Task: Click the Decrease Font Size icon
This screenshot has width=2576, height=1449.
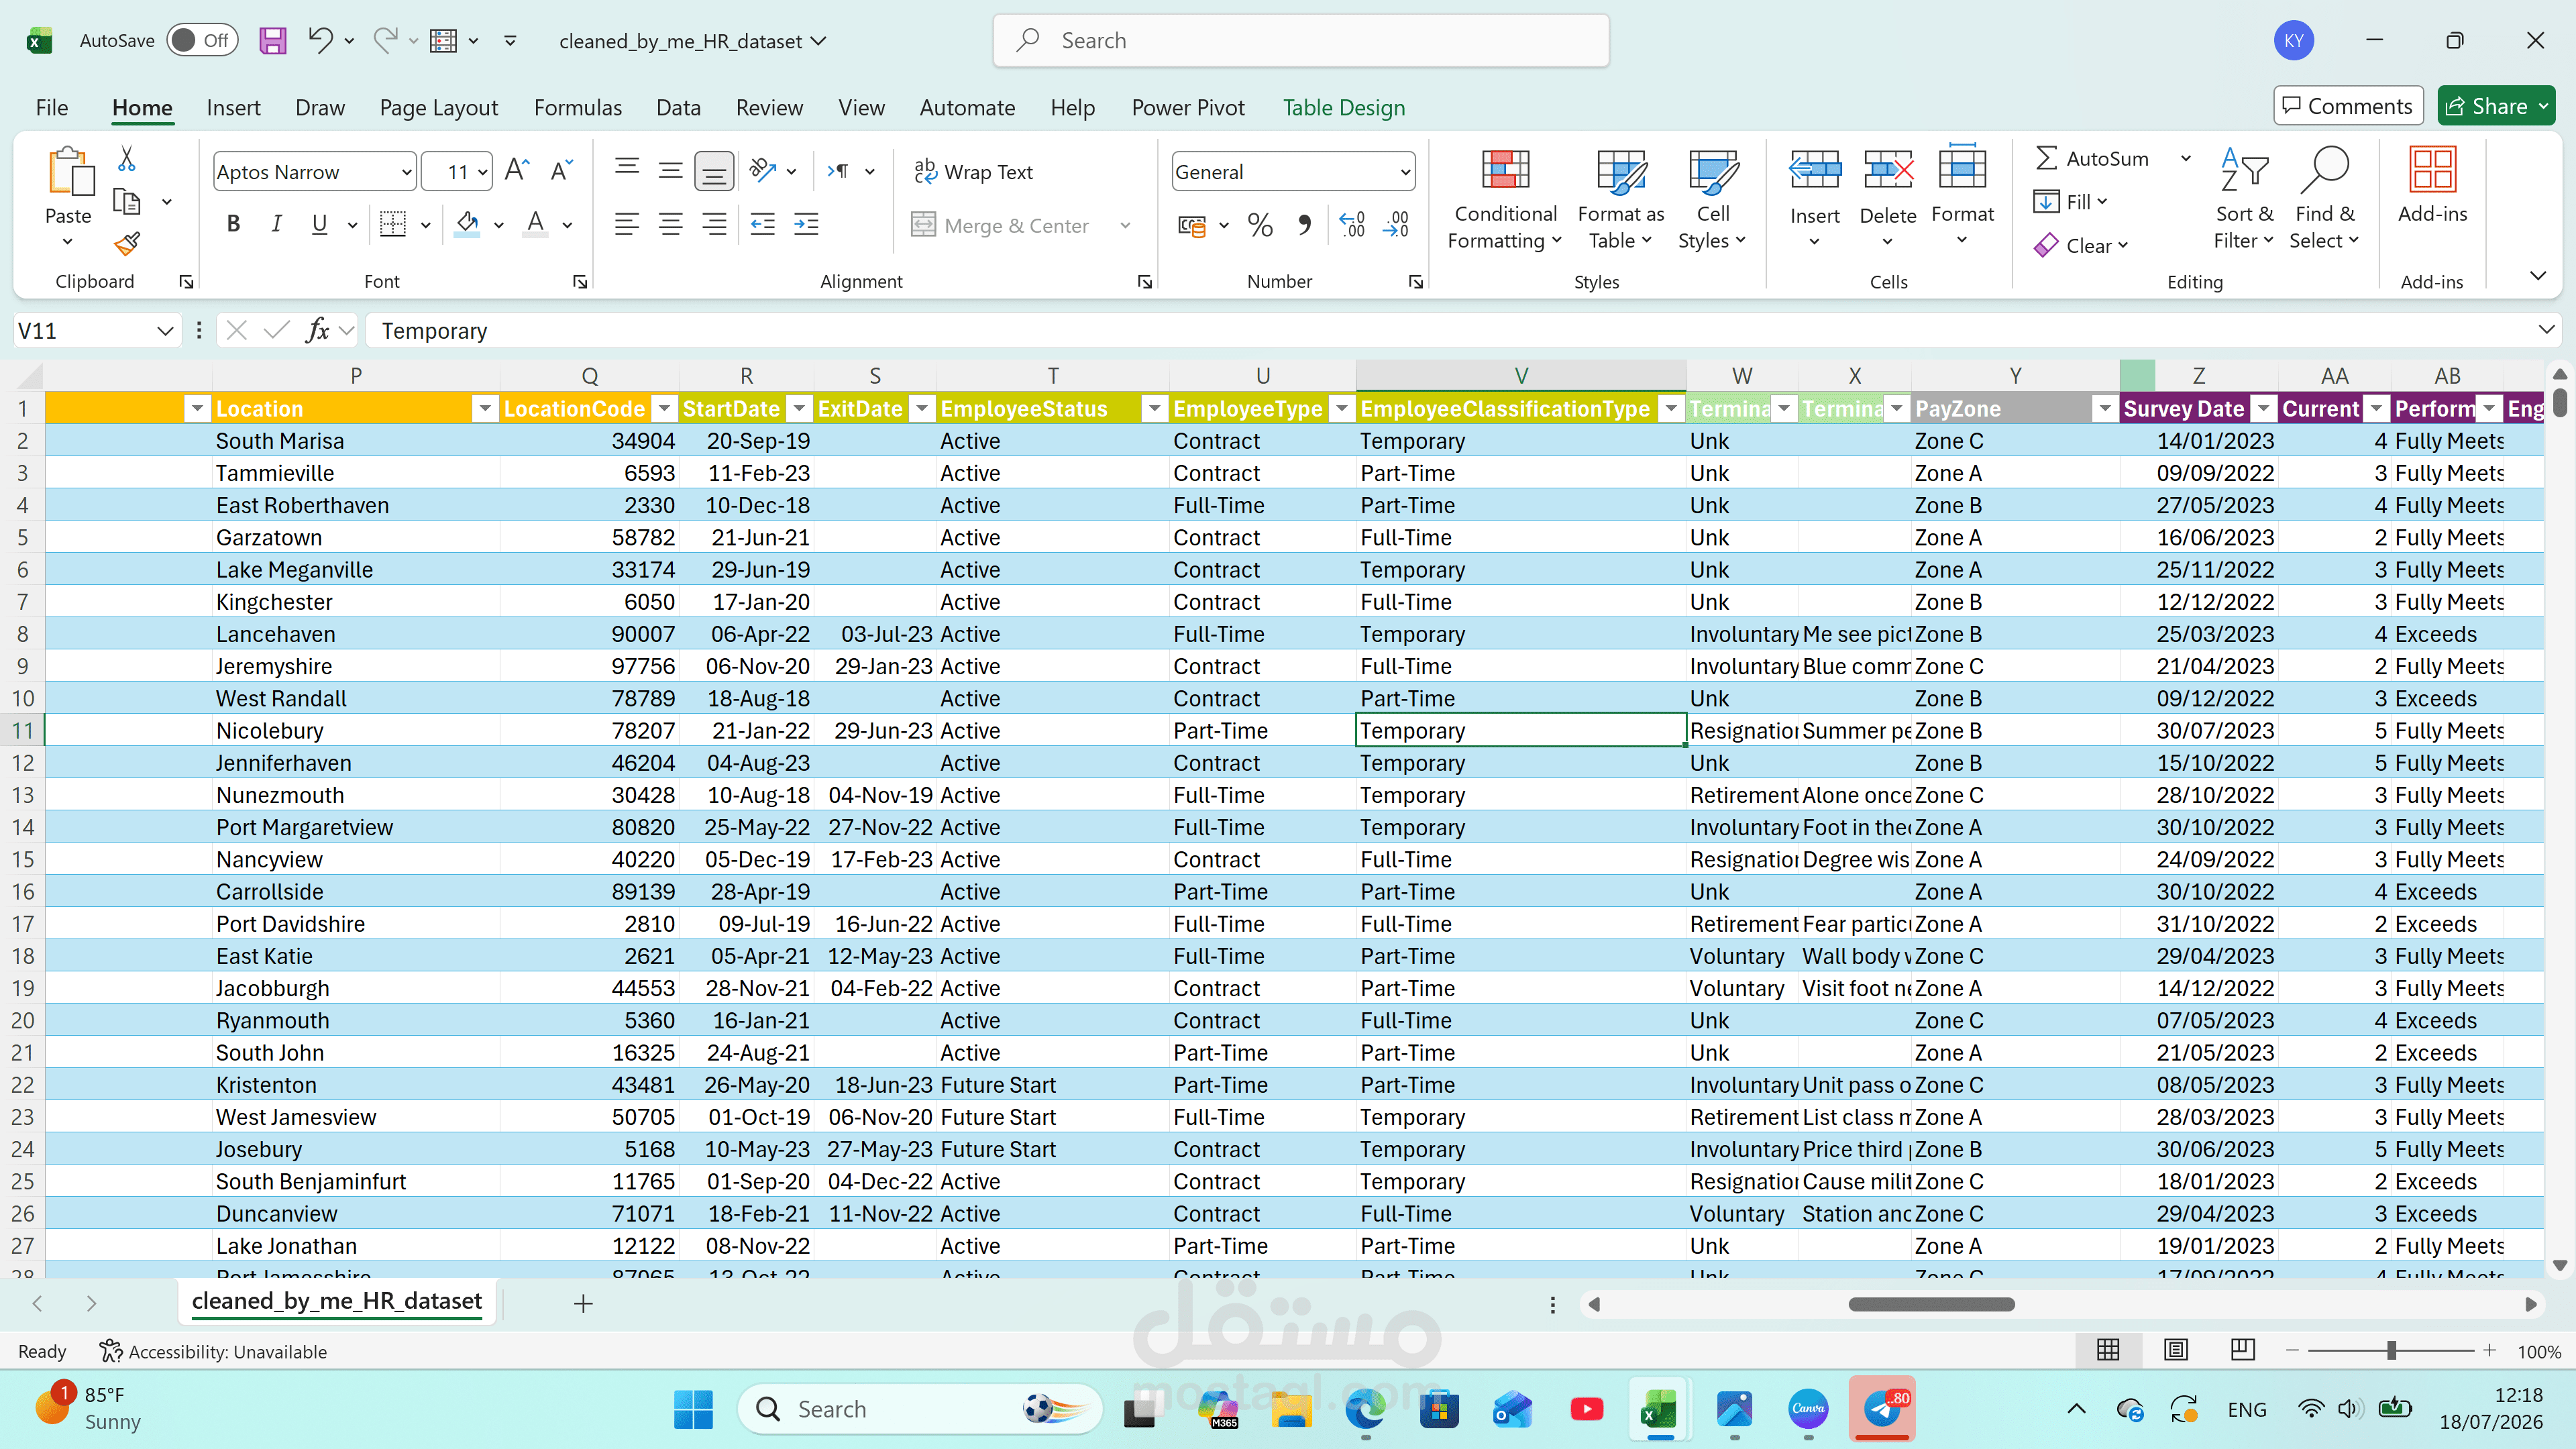Action: tap(561, 171)
